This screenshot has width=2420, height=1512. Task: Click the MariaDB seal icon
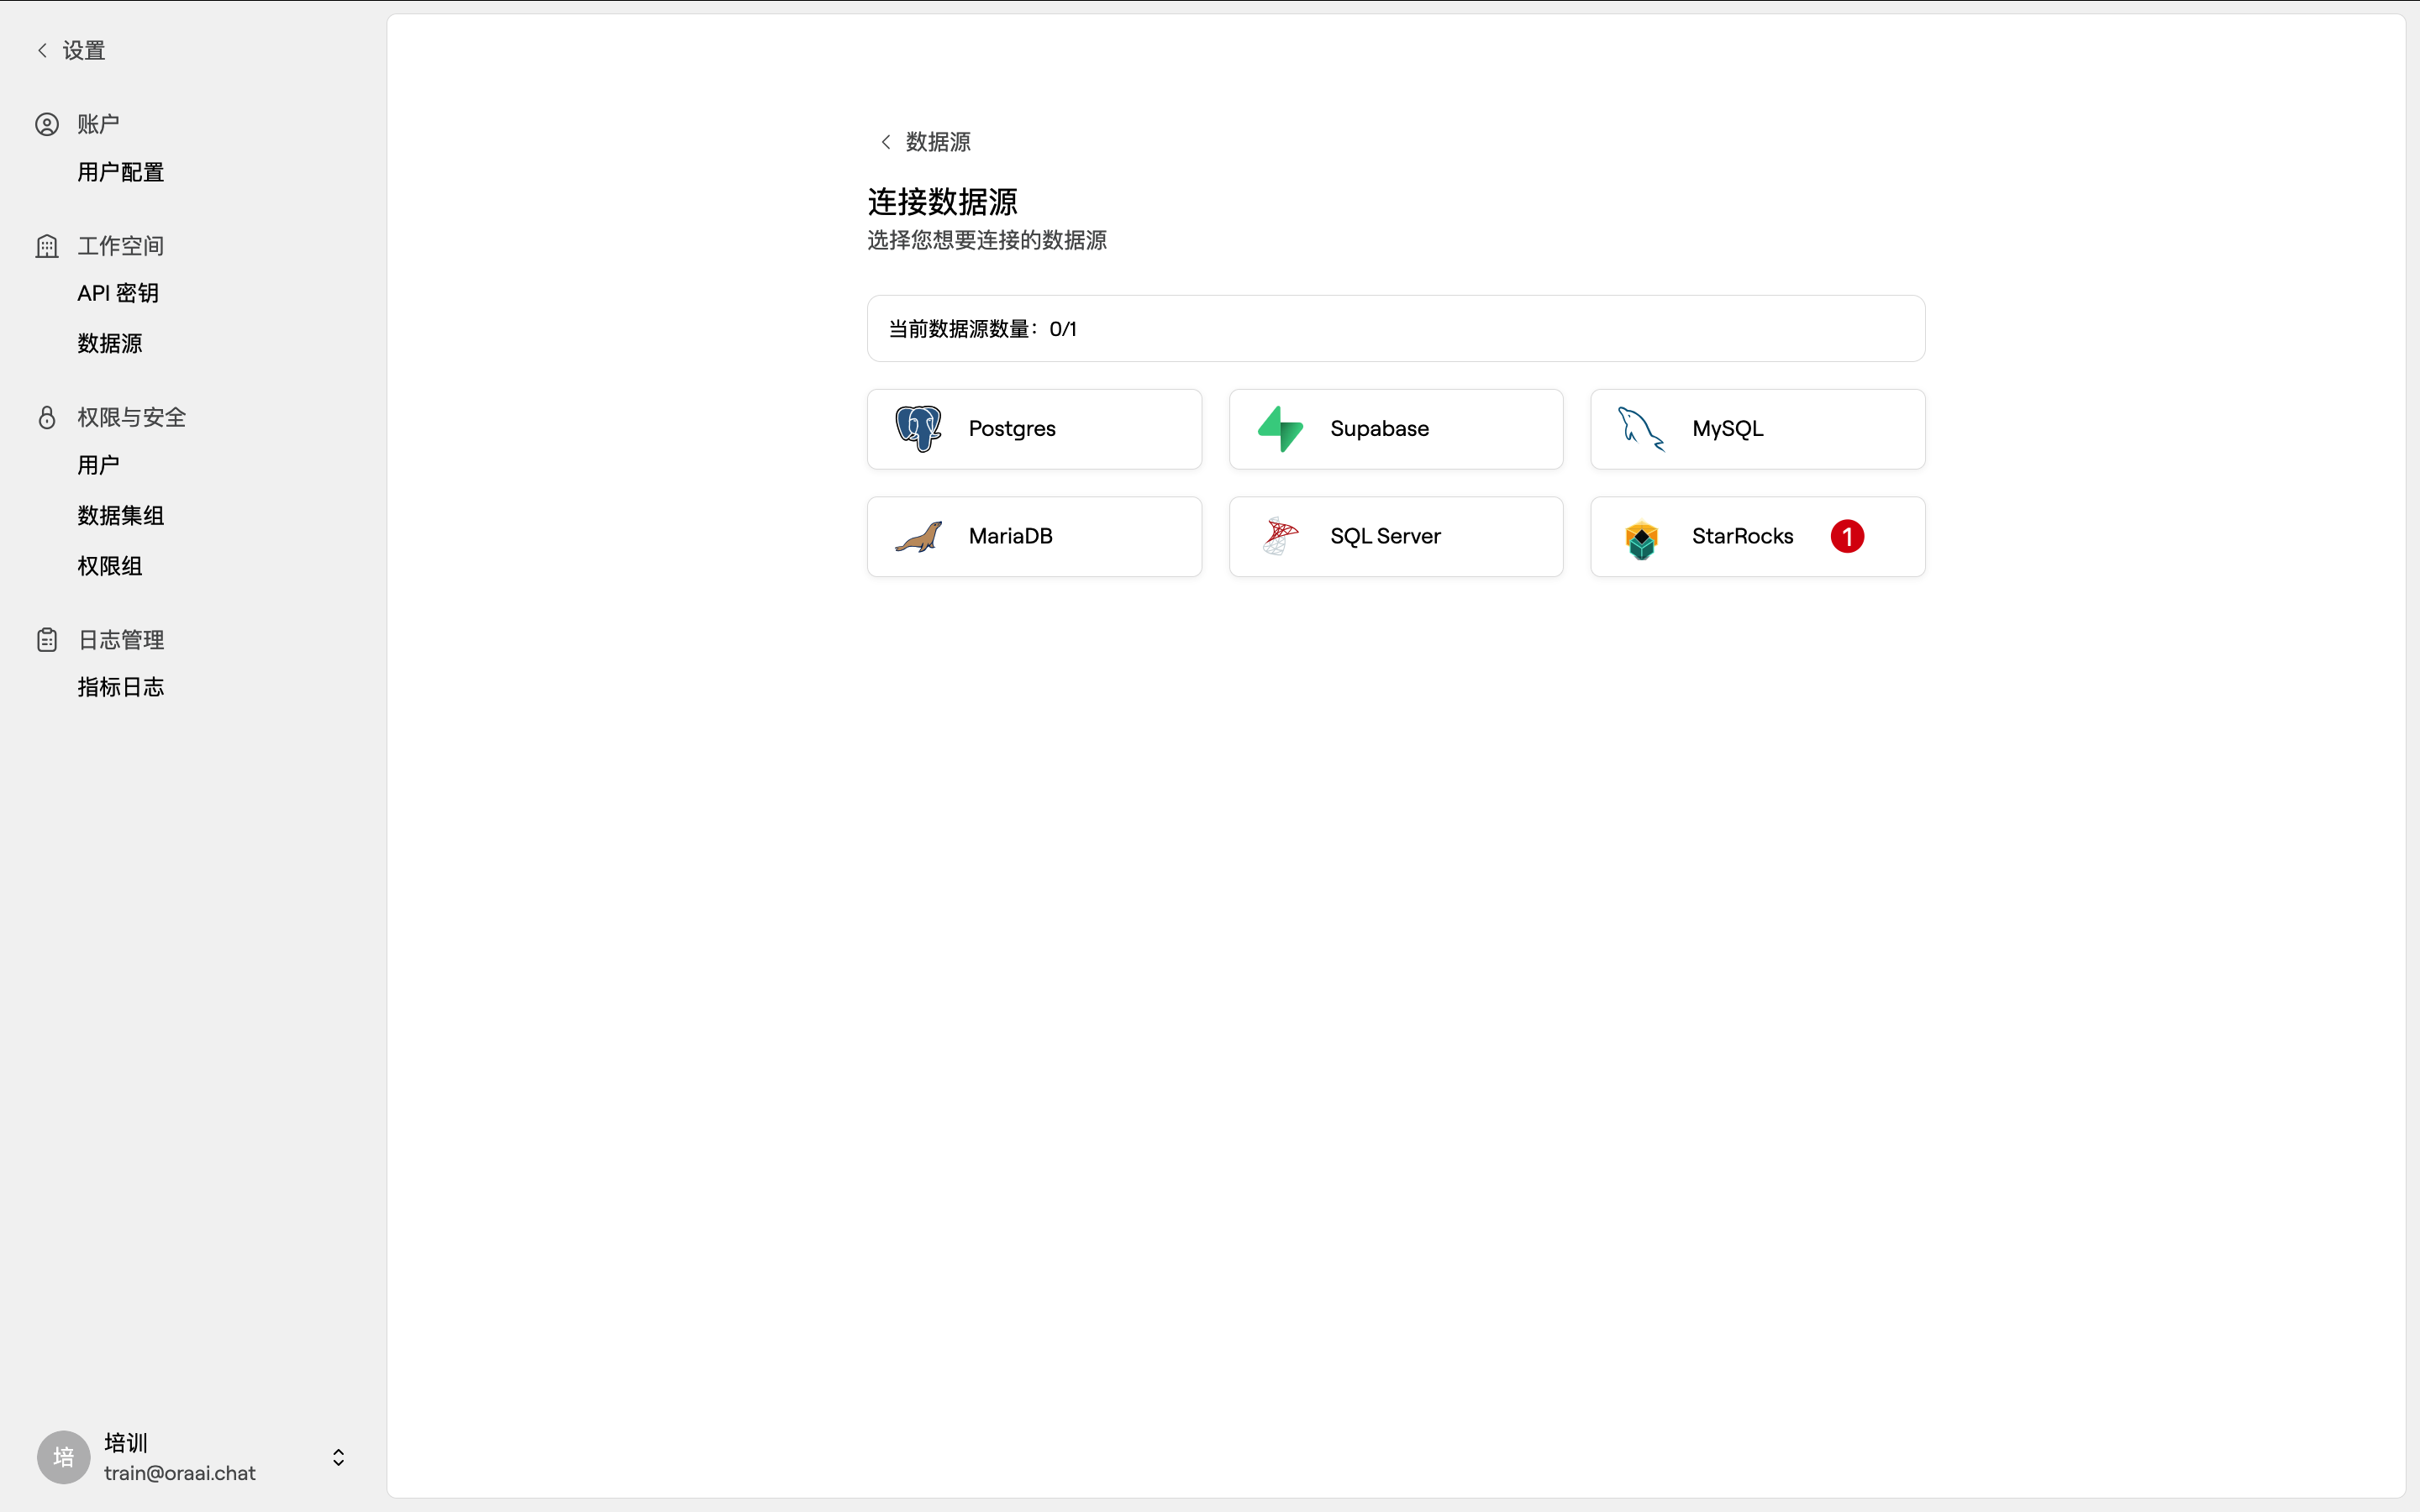tap(918, 537)
